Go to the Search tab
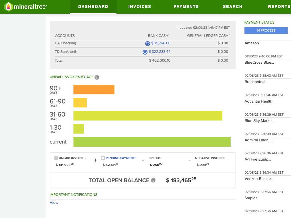291x218 pixels. coord(233,7)
